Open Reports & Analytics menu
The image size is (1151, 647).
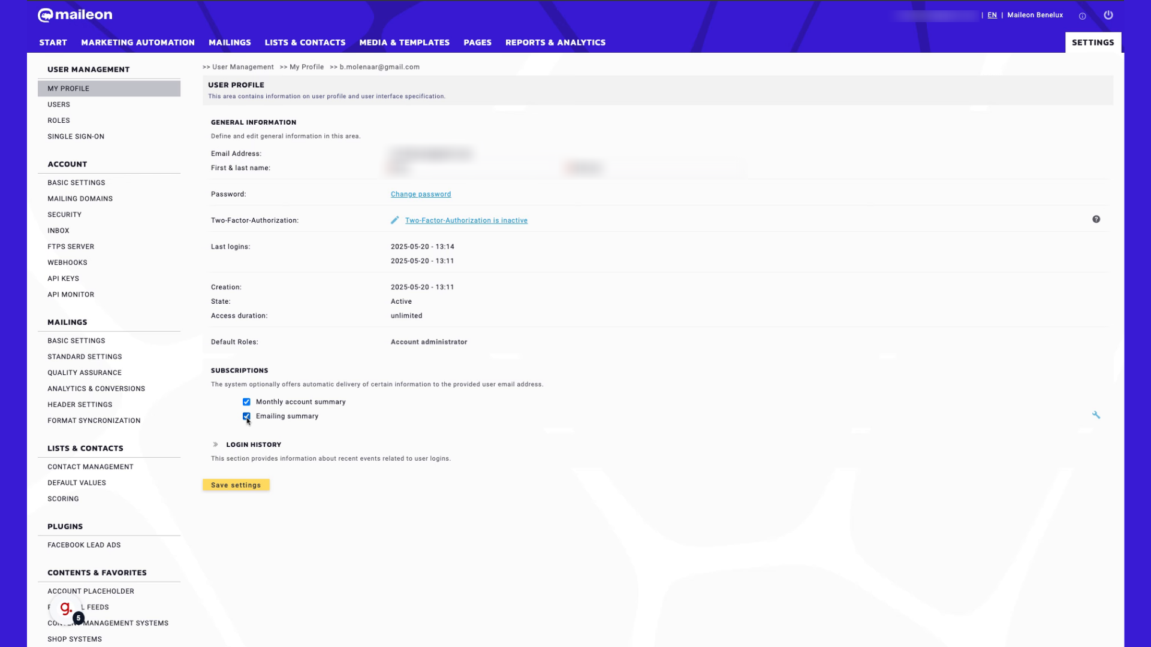tap(556, 43)
